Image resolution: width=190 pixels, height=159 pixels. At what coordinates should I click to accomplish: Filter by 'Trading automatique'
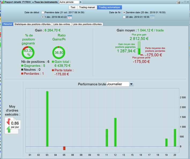click(109, 7)
